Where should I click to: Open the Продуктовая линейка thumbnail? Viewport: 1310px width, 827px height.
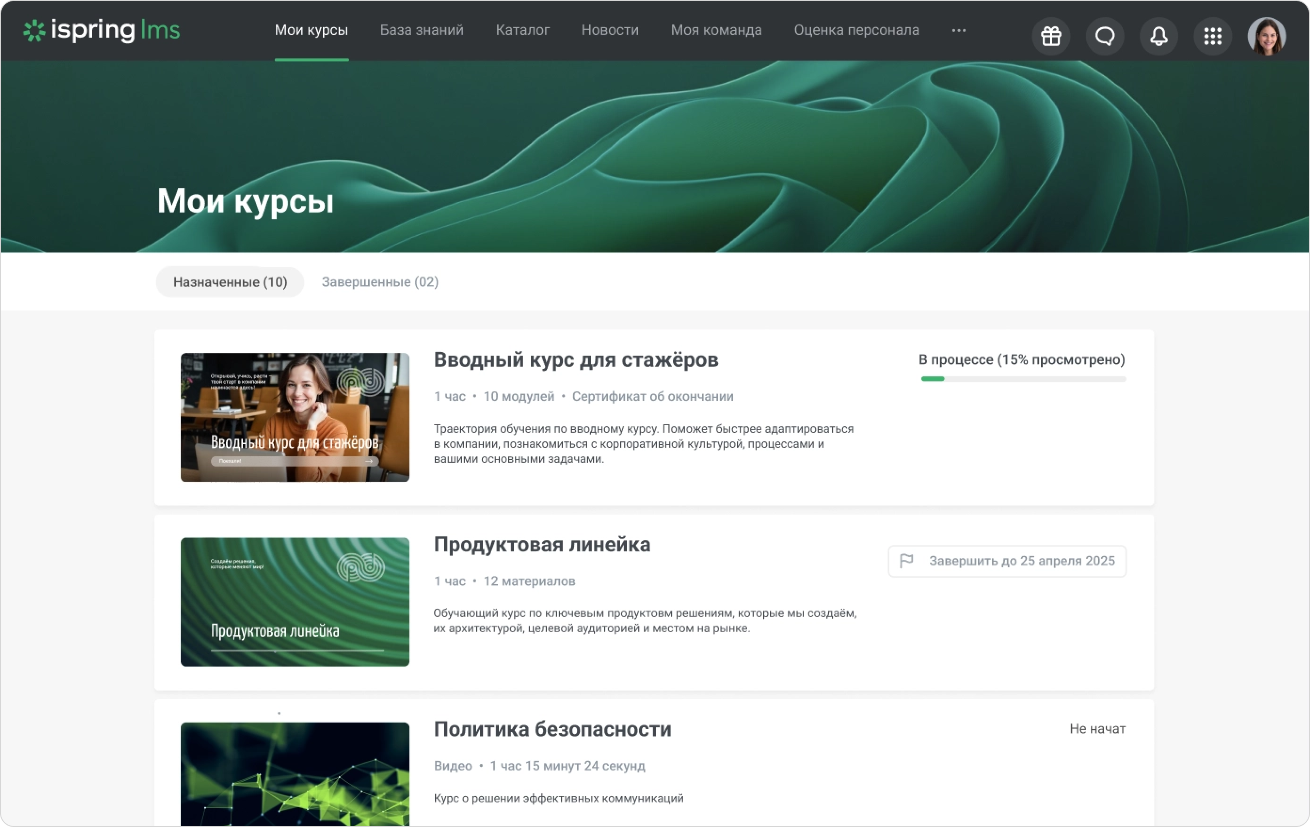click(x=295, y=603)
